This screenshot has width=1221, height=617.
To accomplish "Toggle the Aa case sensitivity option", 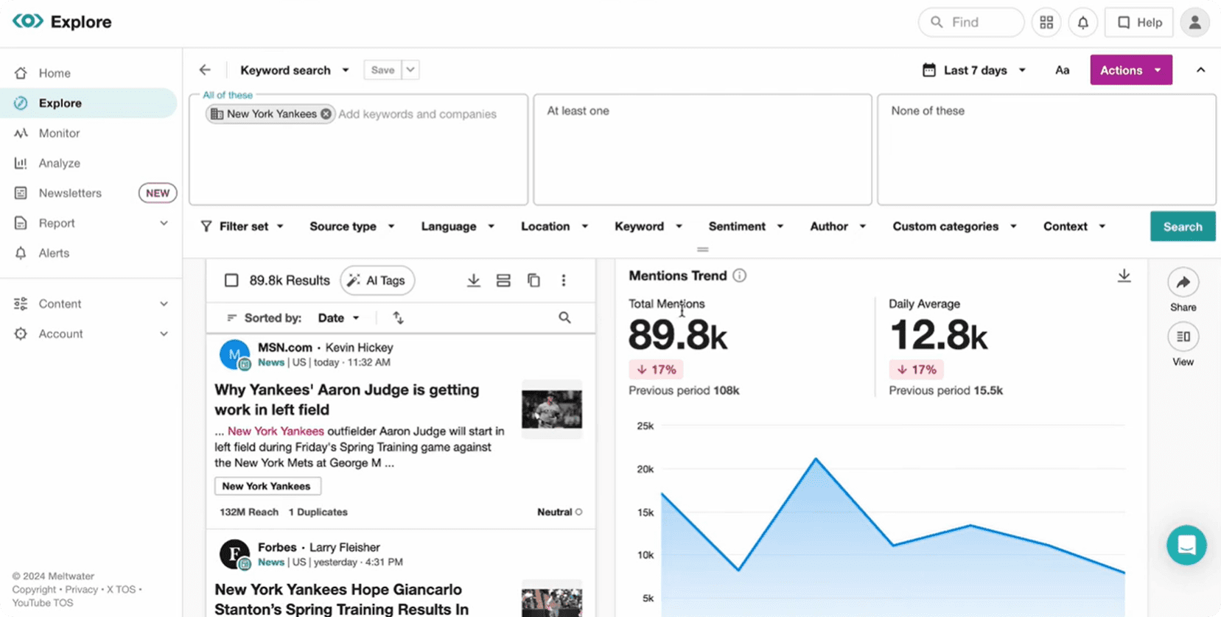I will click(x=1062, y=70).
